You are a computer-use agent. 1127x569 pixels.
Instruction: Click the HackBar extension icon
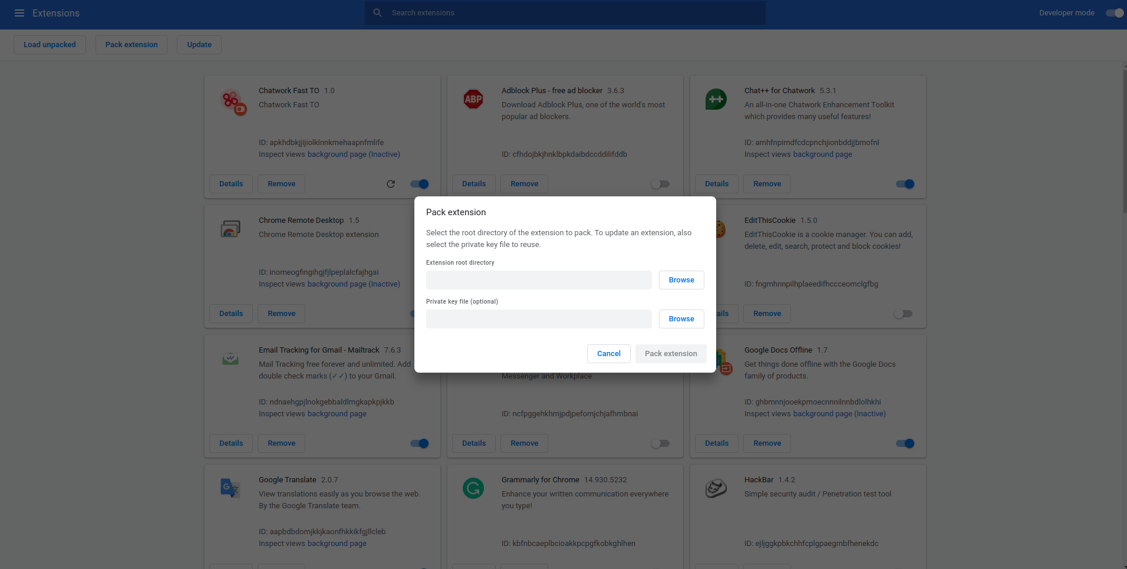point(716,488)
